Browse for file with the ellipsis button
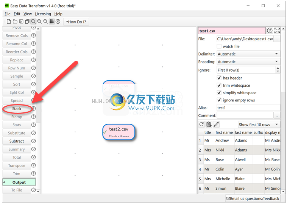The height and width of the screenshot is (204, 287). pyautogui.click(x=277, y=39)
